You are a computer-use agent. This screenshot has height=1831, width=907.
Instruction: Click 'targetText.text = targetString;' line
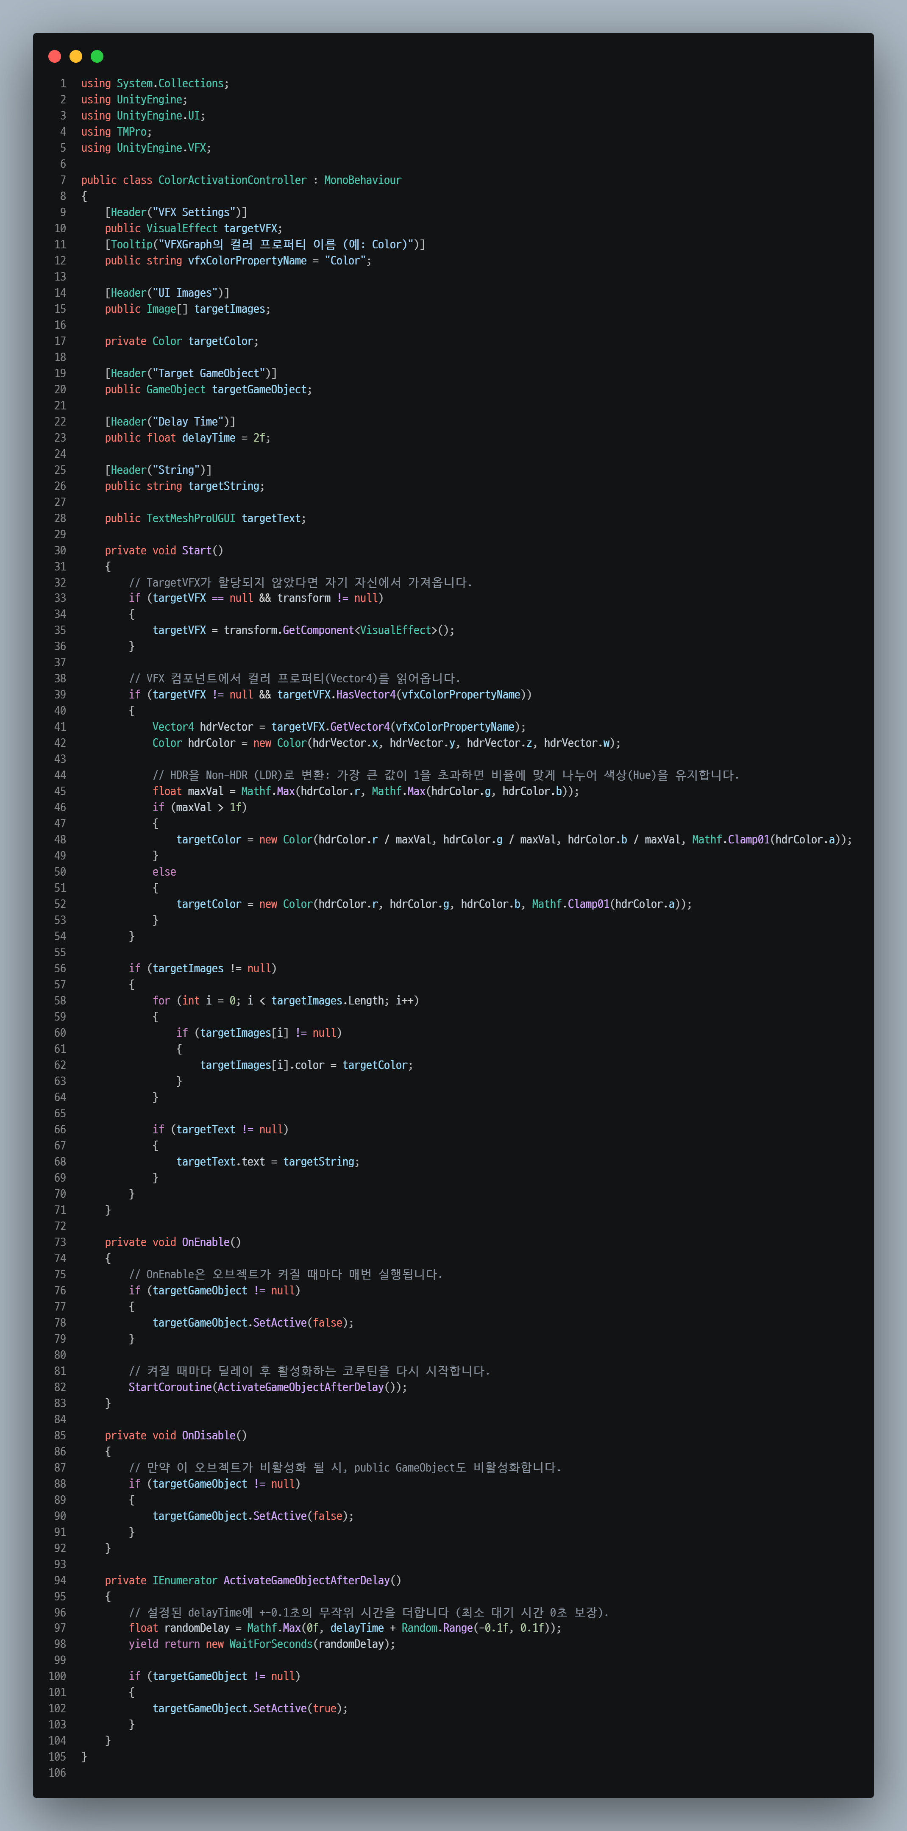[x=268, y=1161]
